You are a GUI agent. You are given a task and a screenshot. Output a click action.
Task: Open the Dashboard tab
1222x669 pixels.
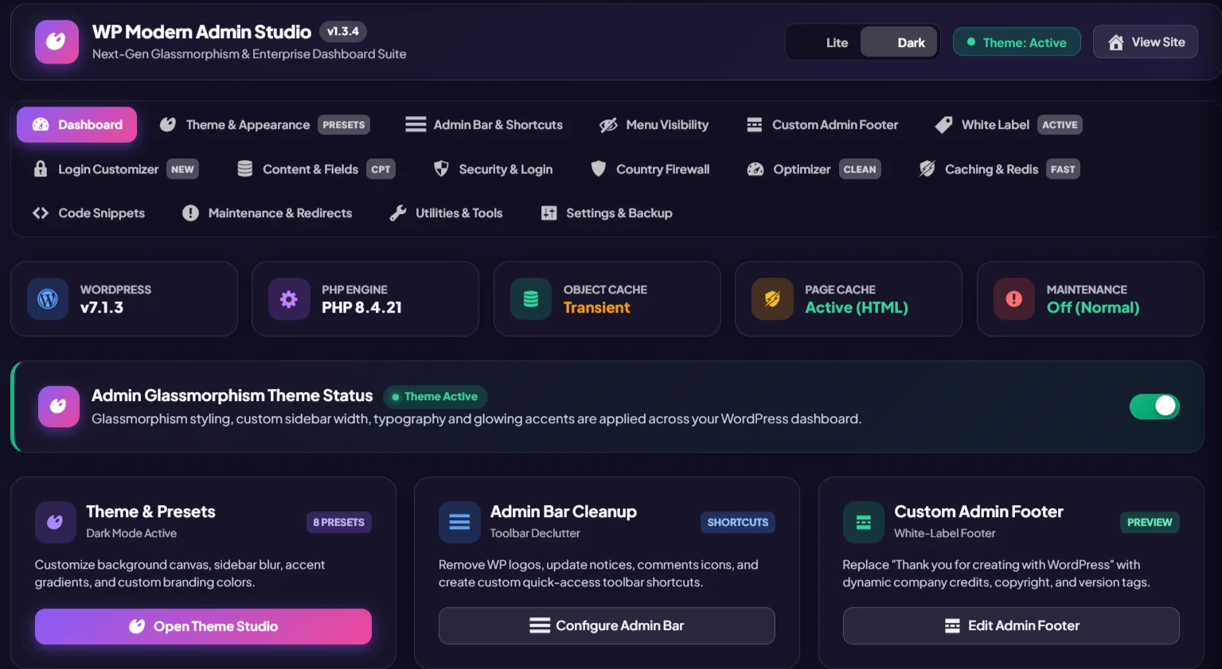pos(76,125)
